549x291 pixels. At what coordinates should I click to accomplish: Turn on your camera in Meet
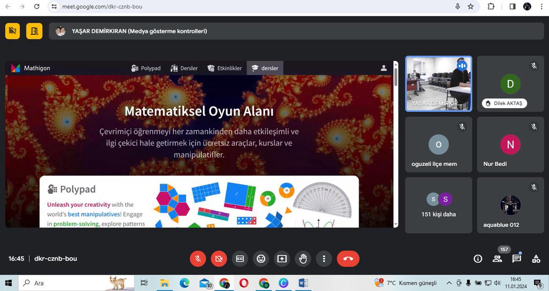click(219, 259)
